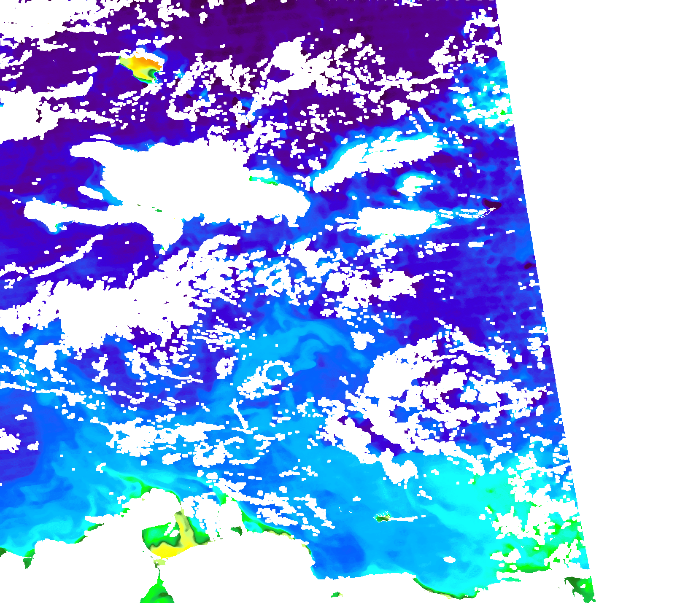The width and height of the screenshot is (696, 603).
Task: Click the small green spot with a white streak
Action: coord(383,517)
